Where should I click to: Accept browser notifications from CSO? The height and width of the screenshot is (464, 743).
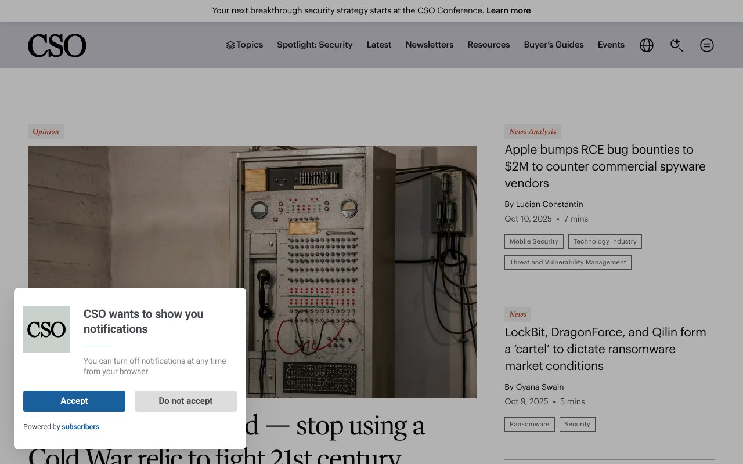(x=74, y=401)
